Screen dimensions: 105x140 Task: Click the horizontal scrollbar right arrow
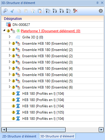click(x=101, y=129)
